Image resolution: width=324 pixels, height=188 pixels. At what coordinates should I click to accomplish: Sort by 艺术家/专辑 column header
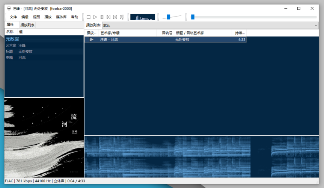128,33
